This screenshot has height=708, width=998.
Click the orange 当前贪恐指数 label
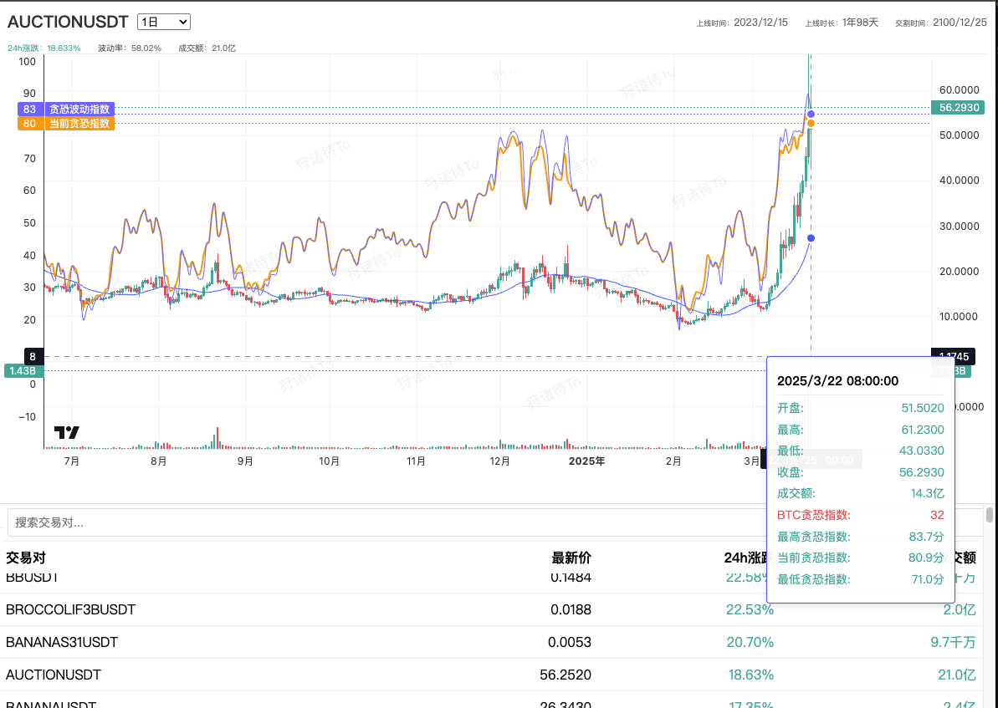79,123
